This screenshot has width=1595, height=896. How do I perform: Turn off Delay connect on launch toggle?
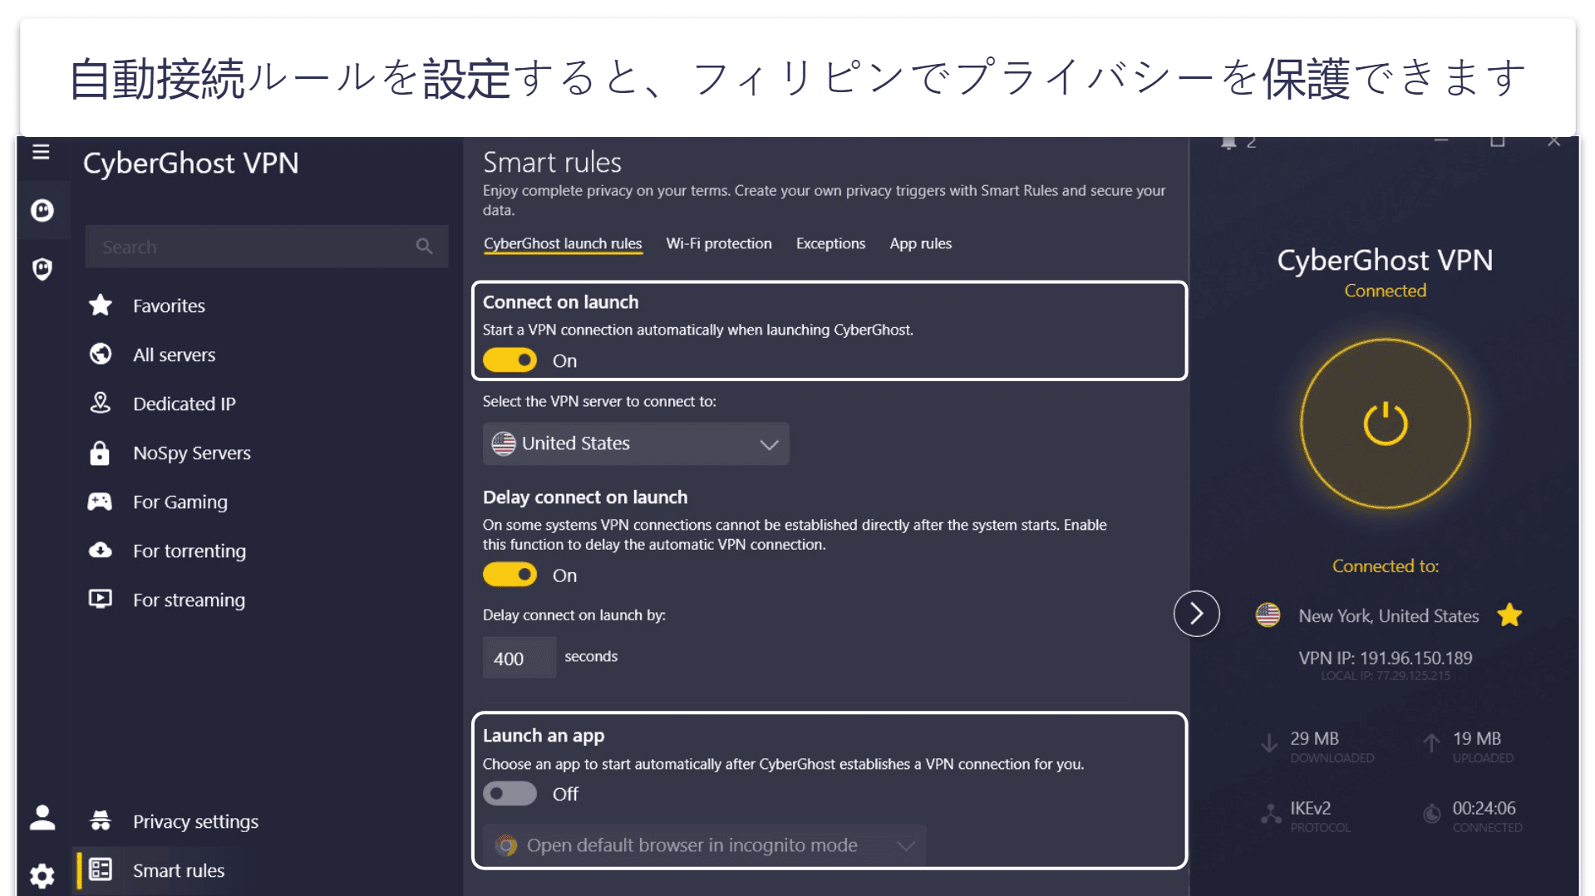tap(510, 575)
